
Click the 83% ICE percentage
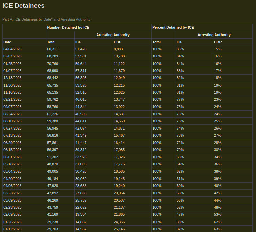pos(180,71)
